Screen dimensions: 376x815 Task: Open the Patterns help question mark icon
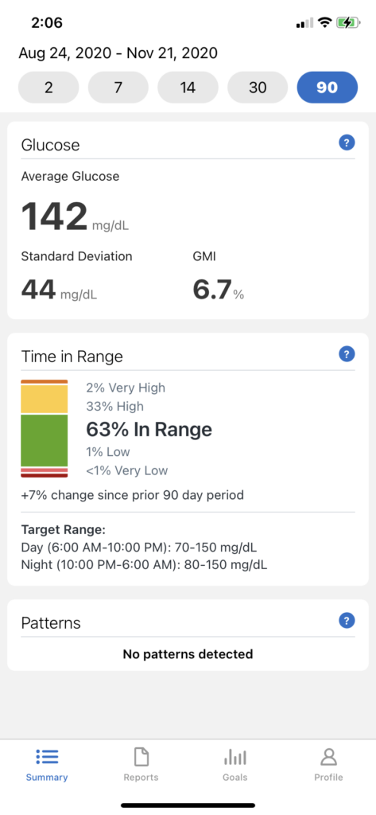coord(347,620)
